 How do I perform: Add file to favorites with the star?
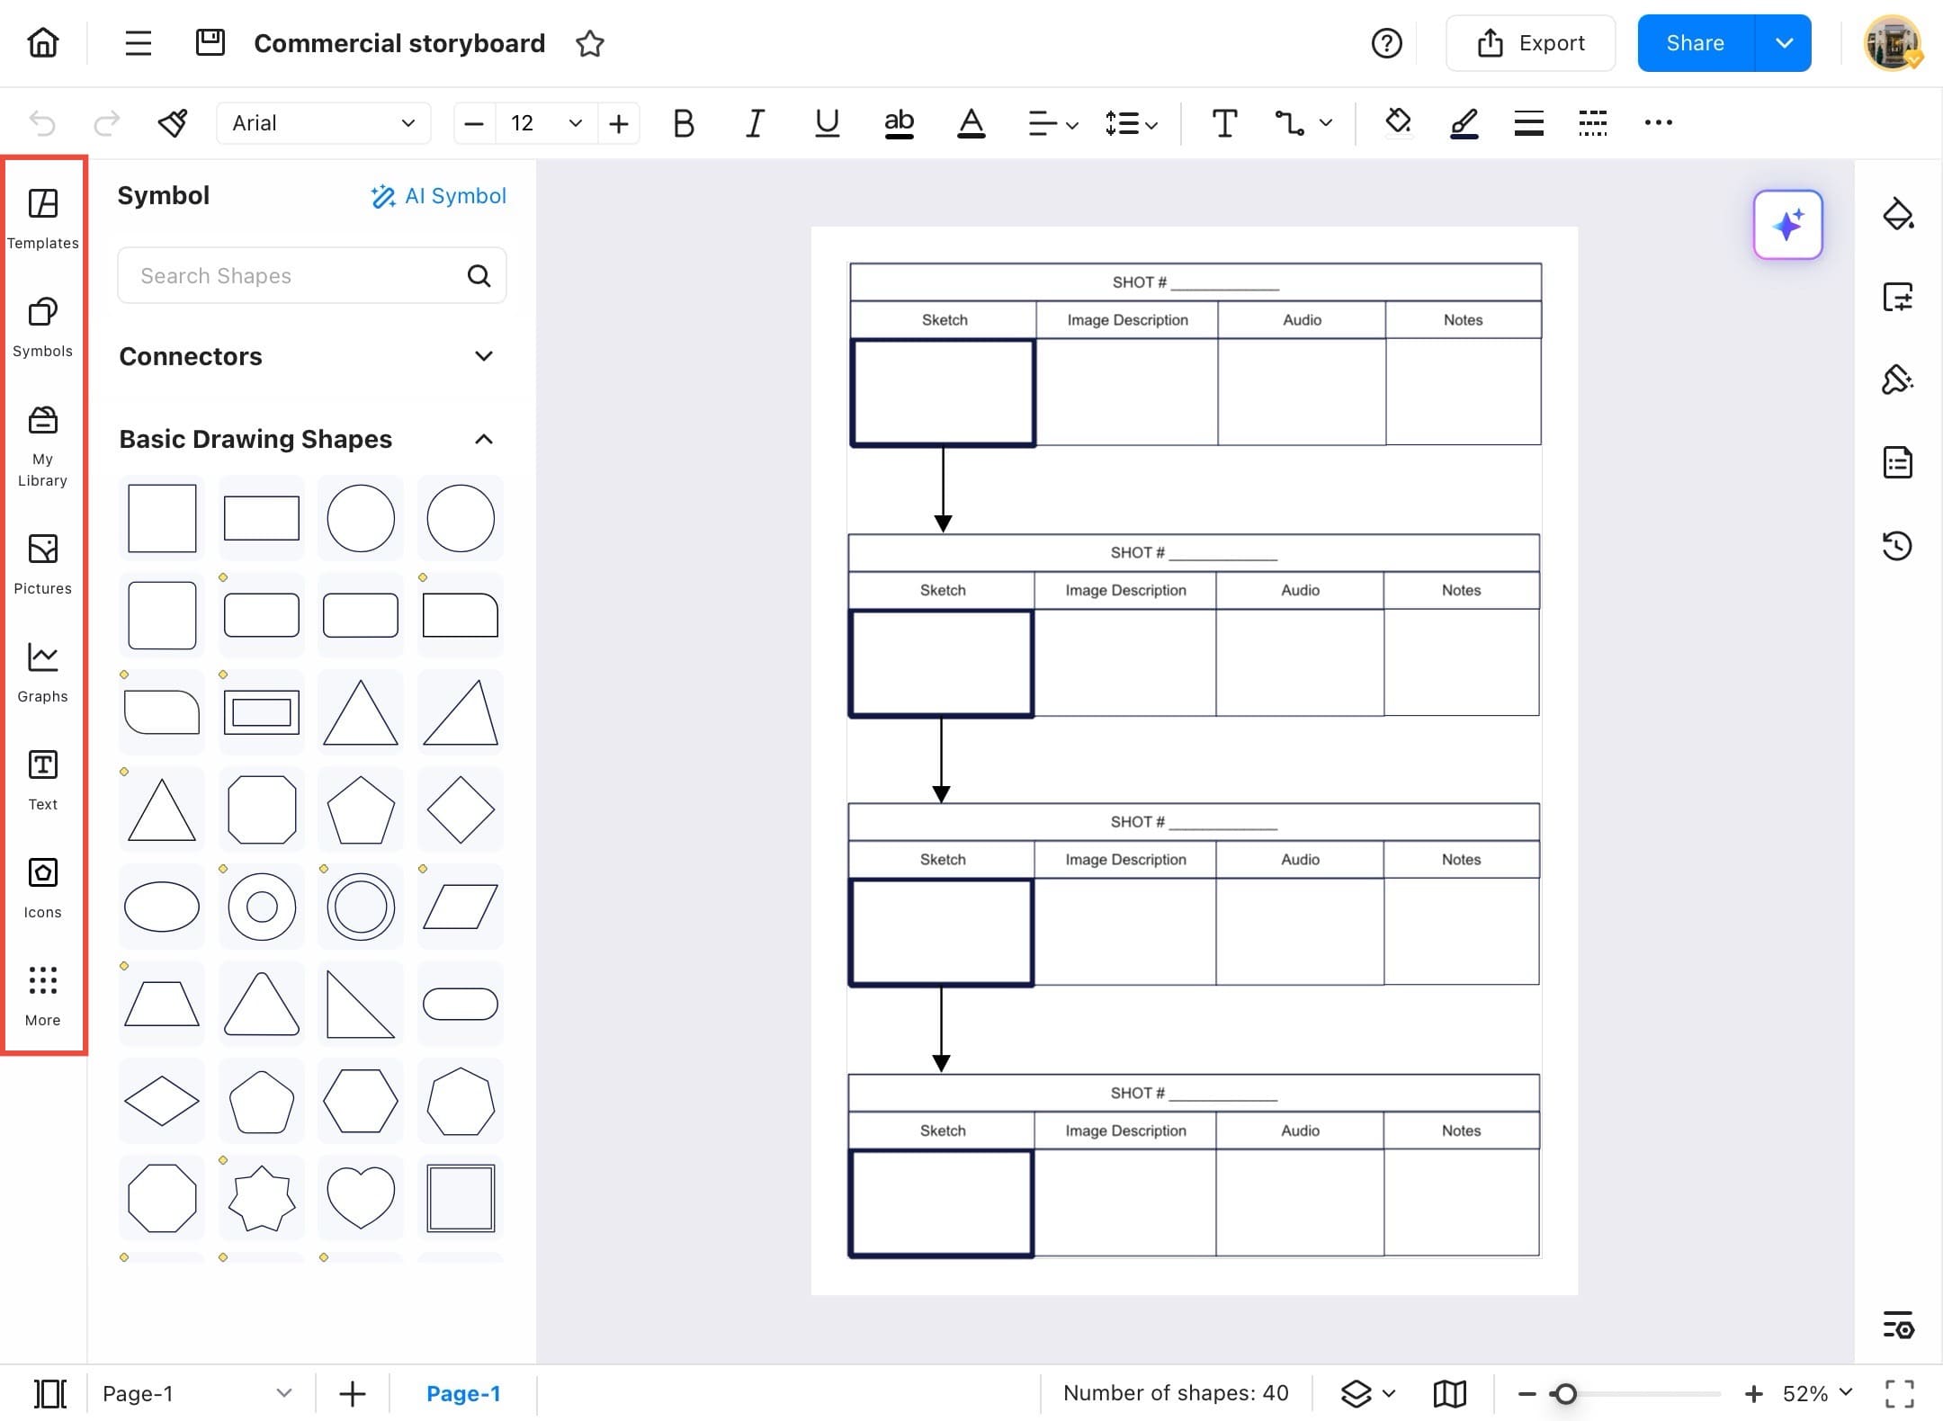[x=589, y=43]
